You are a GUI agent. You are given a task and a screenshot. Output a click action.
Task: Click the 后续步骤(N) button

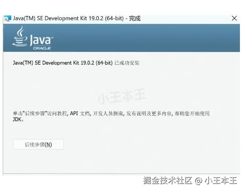click(x=38, y=144)
